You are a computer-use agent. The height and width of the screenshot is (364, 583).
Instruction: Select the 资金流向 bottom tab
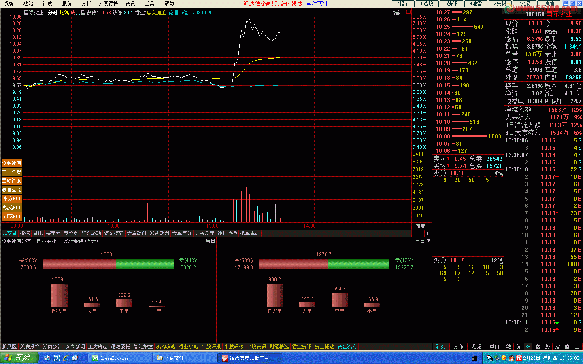pos(347,347)
